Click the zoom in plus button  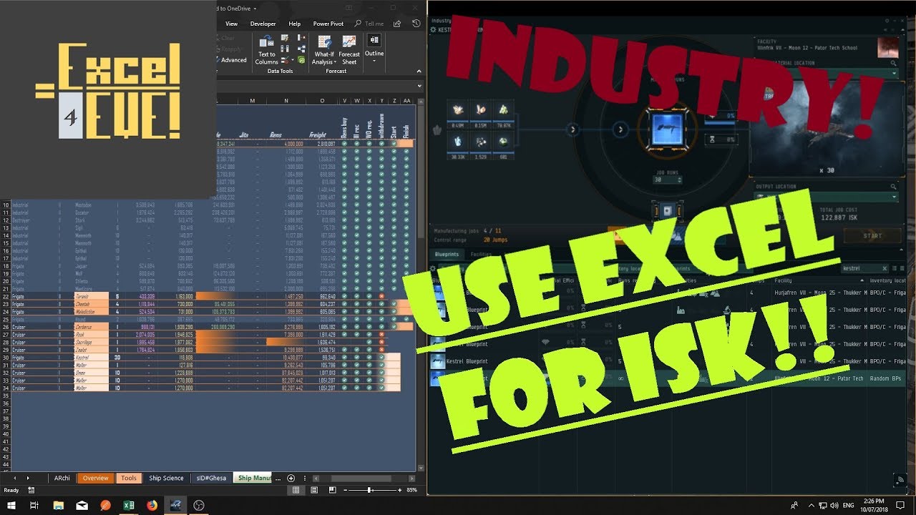[x=399, y=490]
